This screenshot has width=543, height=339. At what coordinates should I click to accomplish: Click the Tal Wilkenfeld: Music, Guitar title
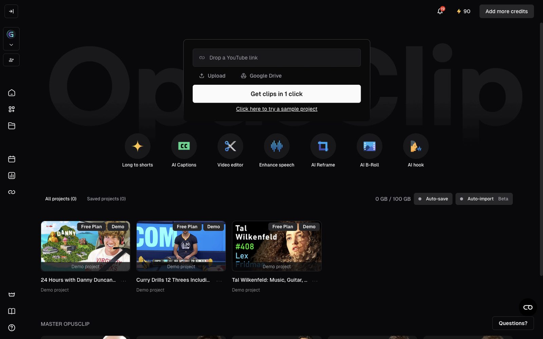point(269,280)
